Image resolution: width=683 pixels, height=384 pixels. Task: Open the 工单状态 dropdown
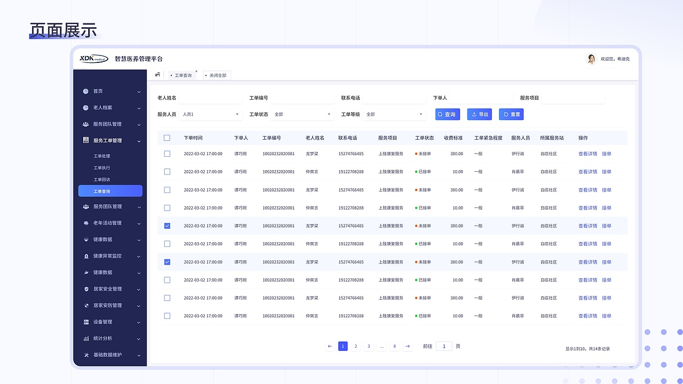302,114
